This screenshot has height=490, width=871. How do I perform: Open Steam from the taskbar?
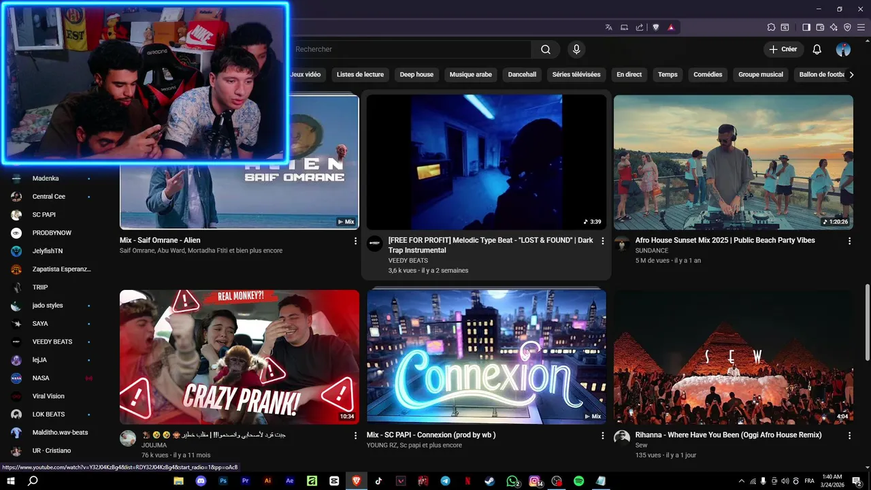(490, 480)
